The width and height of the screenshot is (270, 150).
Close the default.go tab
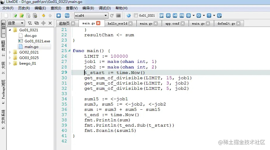click(238, 23)
